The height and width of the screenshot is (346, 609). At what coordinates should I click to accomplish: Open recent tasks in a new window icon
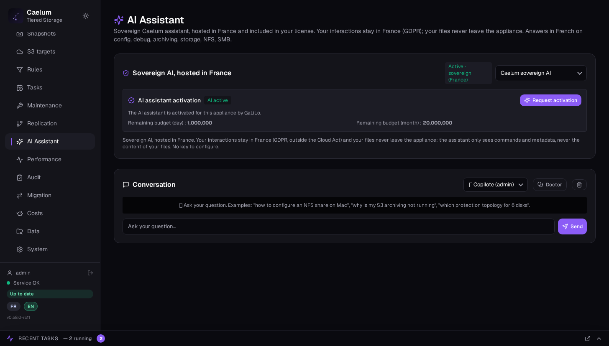(x=588, y=338)
